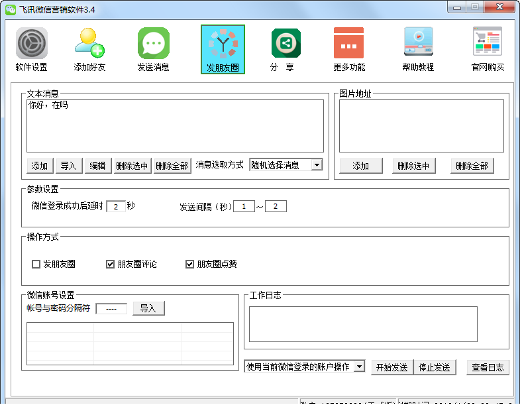520x419 pixels.
Task: Open the 软件设置 gear icon
Action: click(32, 44)
